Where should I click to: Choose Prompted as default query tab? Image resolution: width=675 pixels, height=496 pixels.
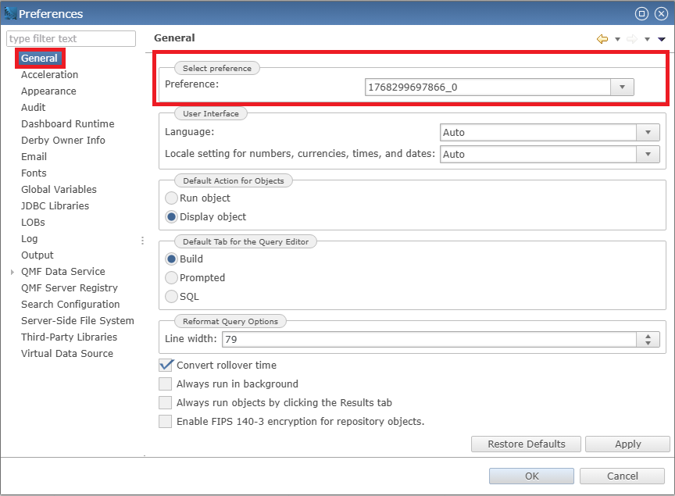click(171, 278)
